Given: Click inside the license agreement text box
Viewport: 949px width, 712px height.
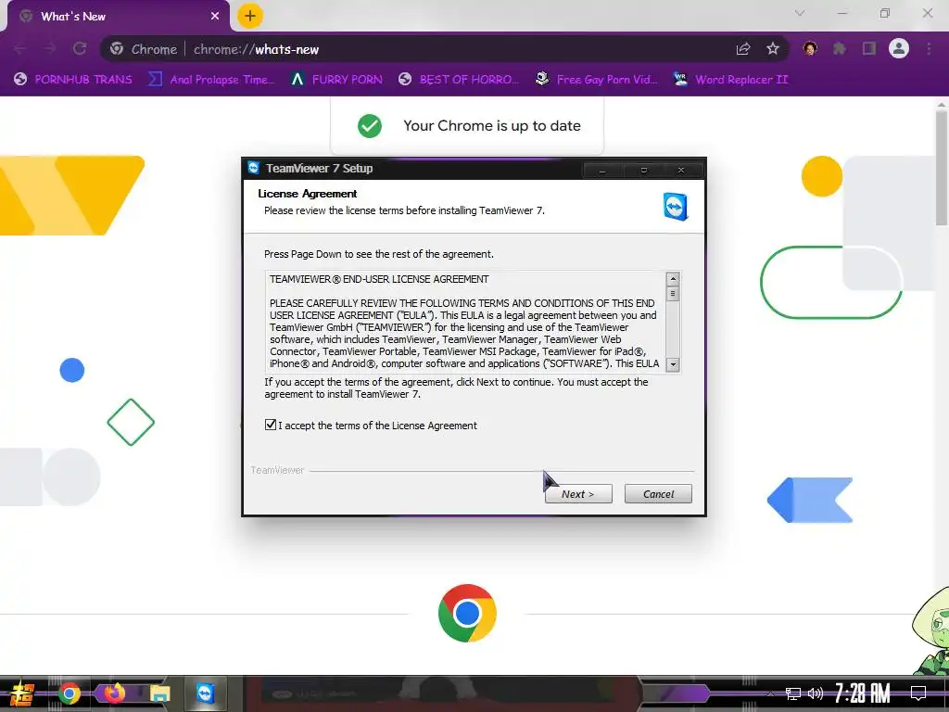Looking at the screenshot, I should tap(466, 322).
